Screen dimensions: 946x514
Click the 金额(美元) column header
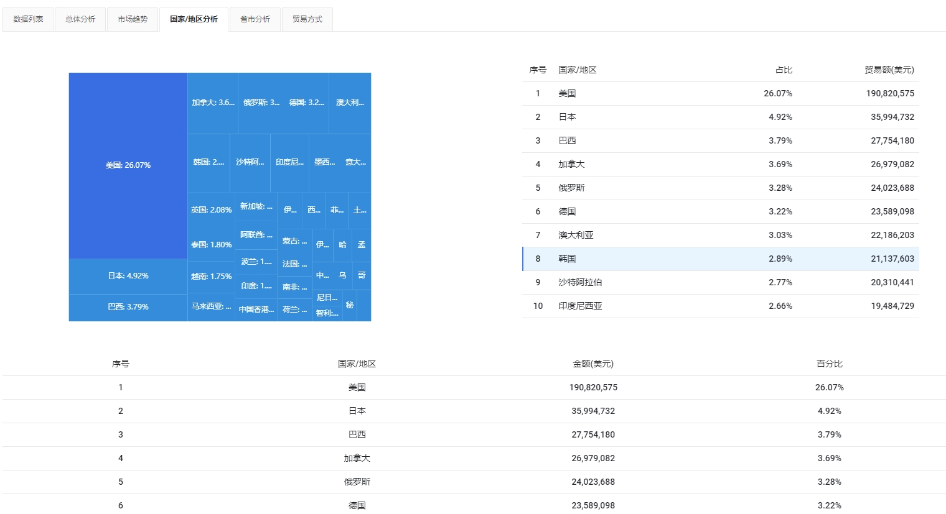(x=593, y=364)
